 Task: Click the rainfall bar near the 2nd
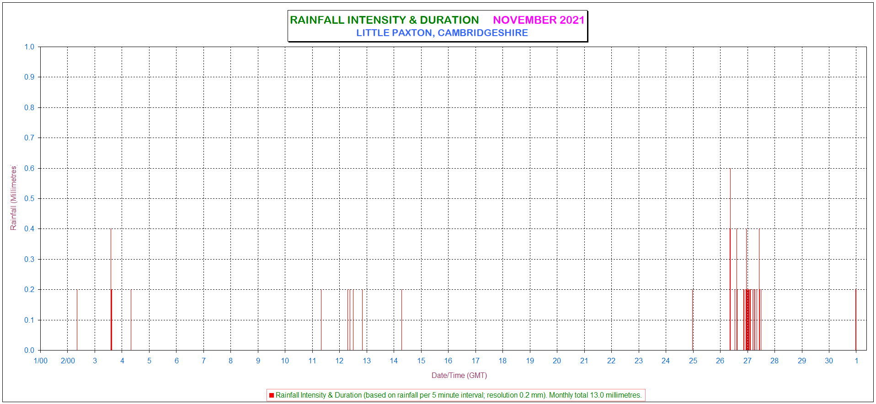tap(77, 320)
